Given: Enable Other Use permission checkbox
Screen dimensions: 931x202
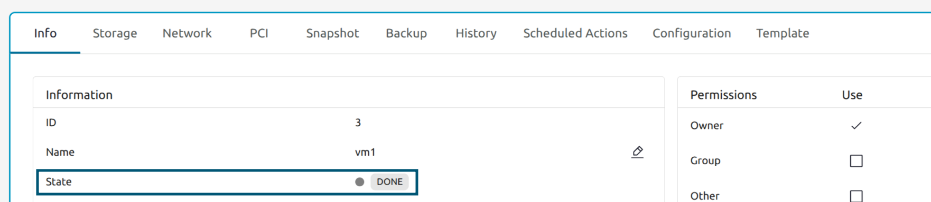Looking at the screenshot, I should (856, 196).
